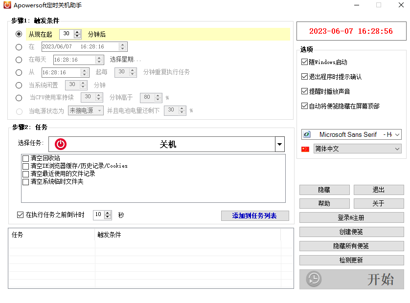Click the 隐藏 button

pyautogui.click(x=324, y=190)
